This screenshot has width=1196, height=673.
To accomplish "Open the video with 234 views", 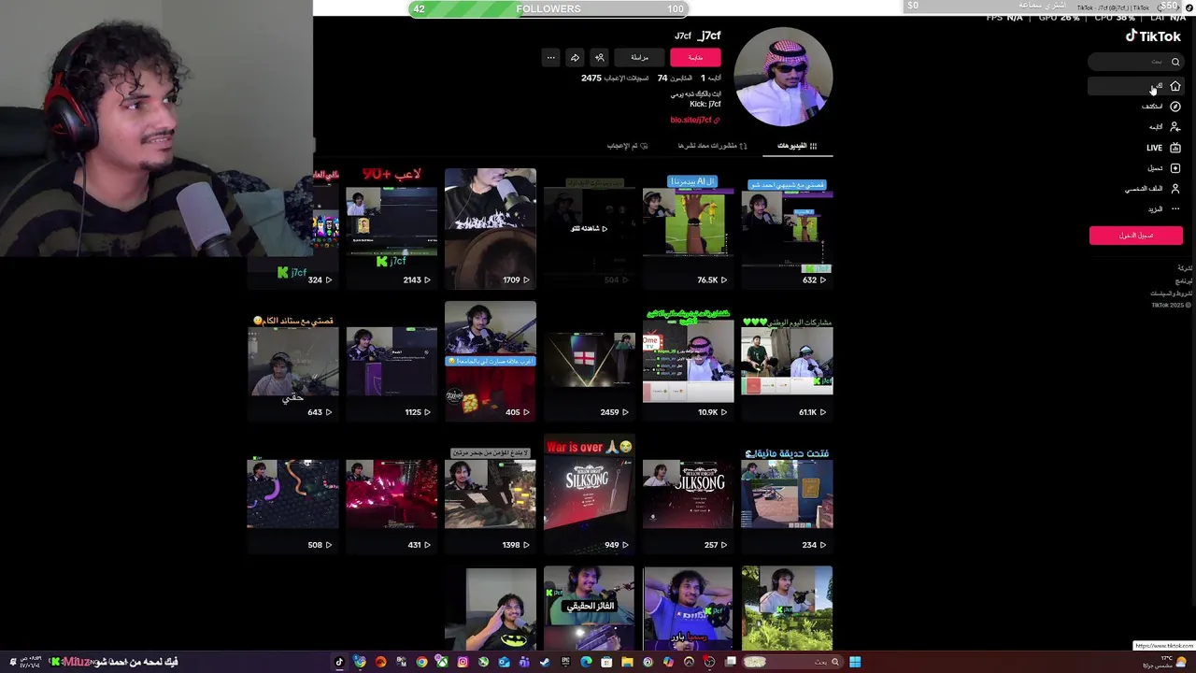I will 787,494.
